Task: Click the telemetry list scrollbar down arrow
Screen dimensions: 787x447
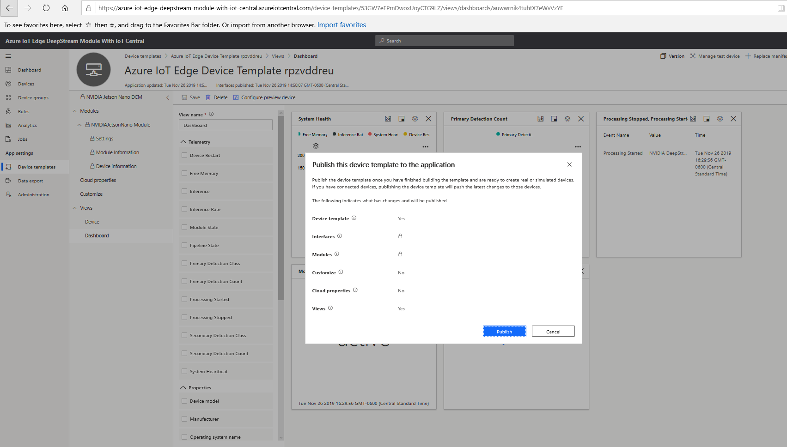Action: 281,437
